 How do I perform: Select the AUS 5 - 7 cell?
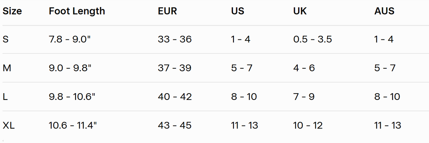tap(385, 68)
